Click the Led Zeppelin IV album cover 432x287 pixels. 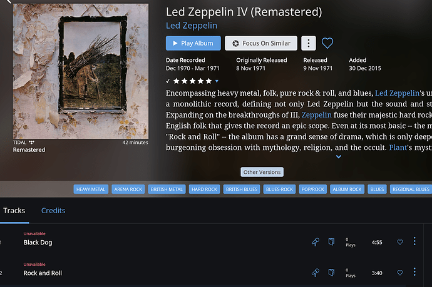point(80,71)
